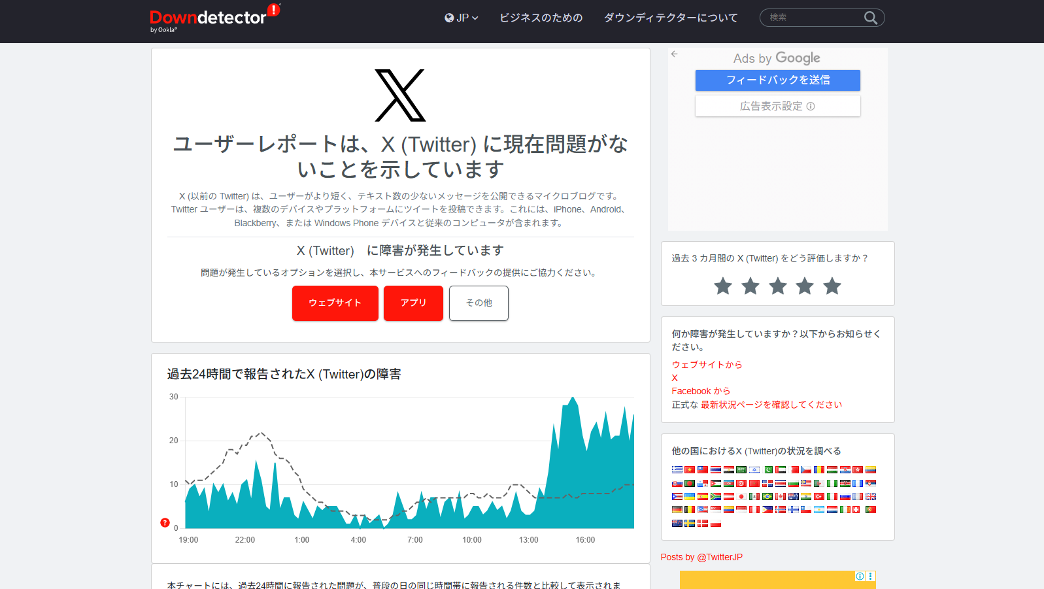Click the red question mark beside the chart

pyautogui.click(x=165, y=522)
